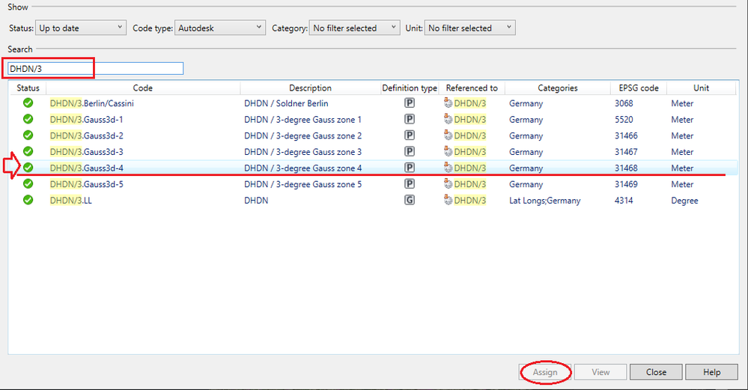This screenshot has width=748, height=390.
Task: Click description '3-degree Gauss zone 1'
Action: click(x=319, y=119)
